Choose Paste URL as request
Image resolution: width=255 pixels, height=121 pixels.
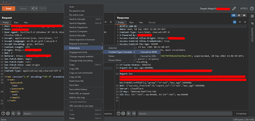coord(84,93)
